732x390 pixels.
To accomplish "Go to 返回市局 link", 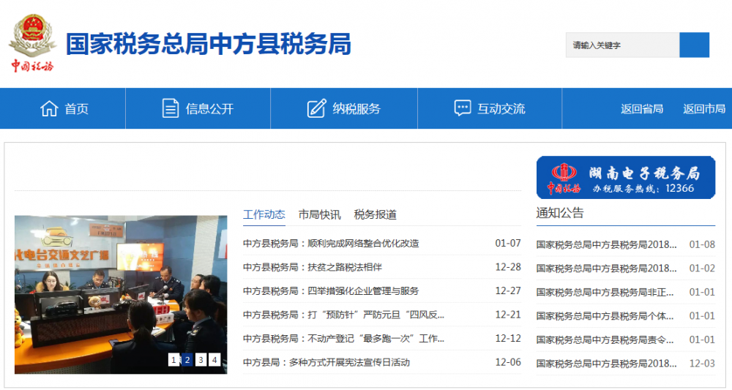I will click(704, 109).
